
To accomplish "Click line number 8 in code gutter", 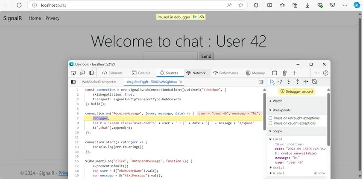I will (78, 123).
